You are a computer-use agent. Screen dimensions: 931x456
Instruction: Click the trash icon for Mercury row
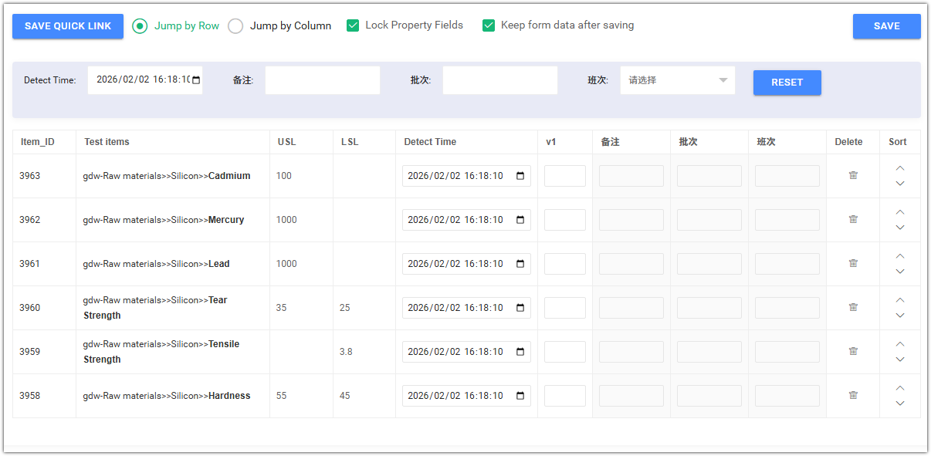pyautogui.click(x=852, y=219)
